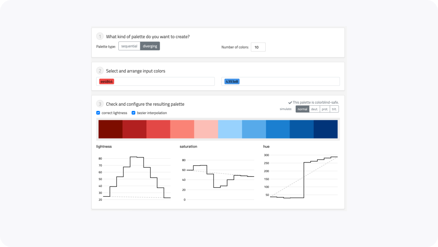Image resolution: width=438 pixels, height=247 pixels.
Task: Simulate deuteranopia with the deut. button
Action: click(x=315, y=109)
